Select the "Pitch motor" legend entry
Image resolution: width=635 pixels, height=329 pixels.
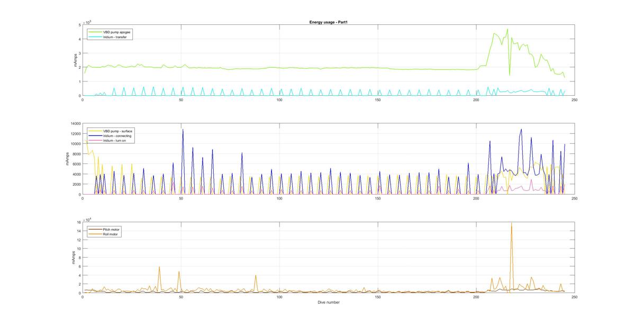tap(104, 229)
